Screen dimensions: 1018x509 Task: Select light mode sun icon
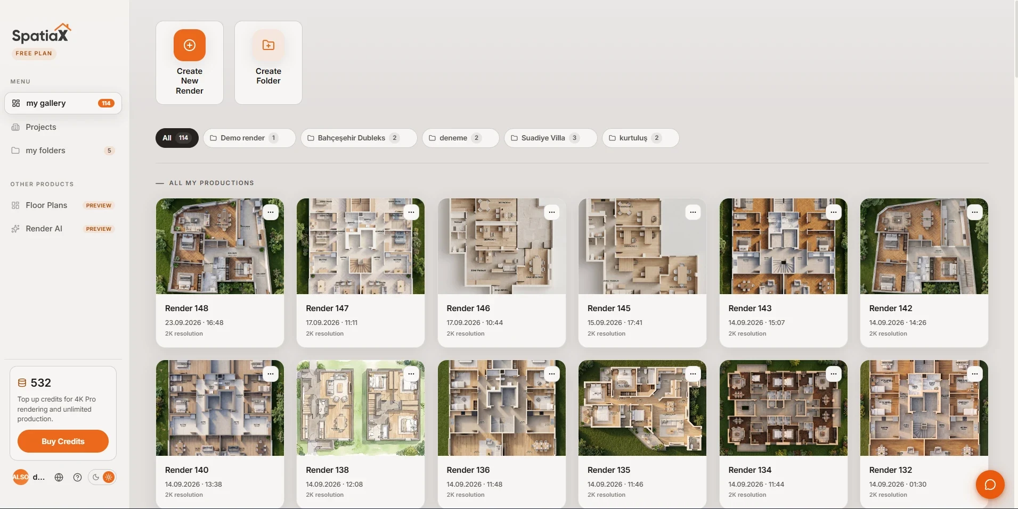pyautogui.click(x=109, y=477)
